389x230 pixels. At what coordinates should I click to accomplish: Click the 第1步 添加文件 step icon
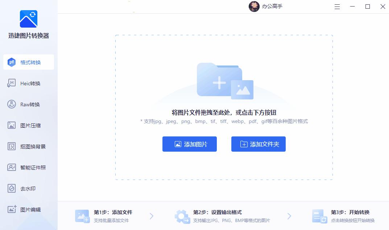click(82, 216)
